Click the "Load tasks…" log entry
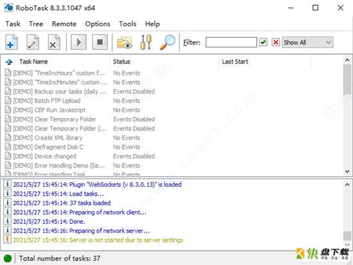353x265 pixels. [58, 194]
